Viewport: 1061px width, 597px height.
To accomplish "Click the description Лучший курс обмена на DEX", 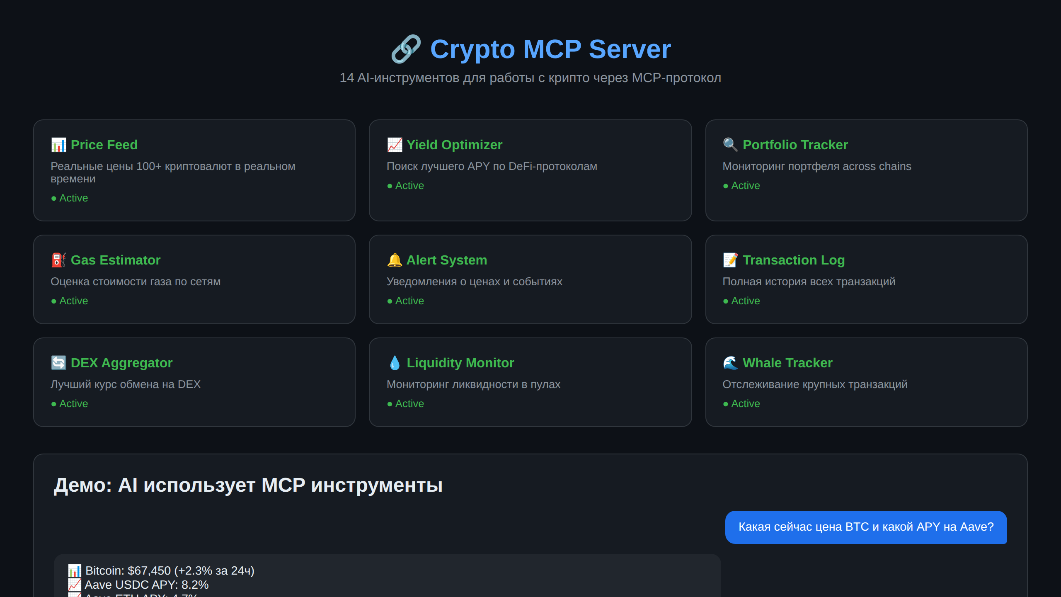I will click(126, 384).
